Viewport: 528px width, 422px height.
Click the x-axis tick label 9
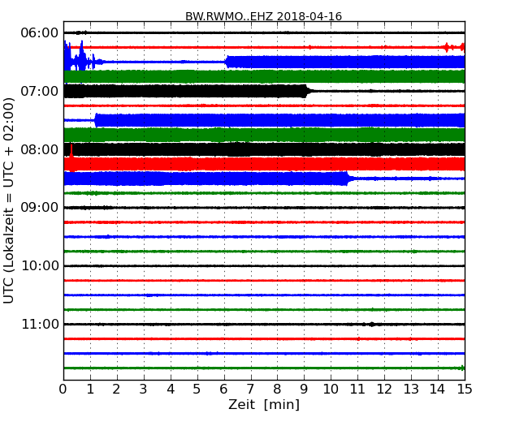click(304, 390)
